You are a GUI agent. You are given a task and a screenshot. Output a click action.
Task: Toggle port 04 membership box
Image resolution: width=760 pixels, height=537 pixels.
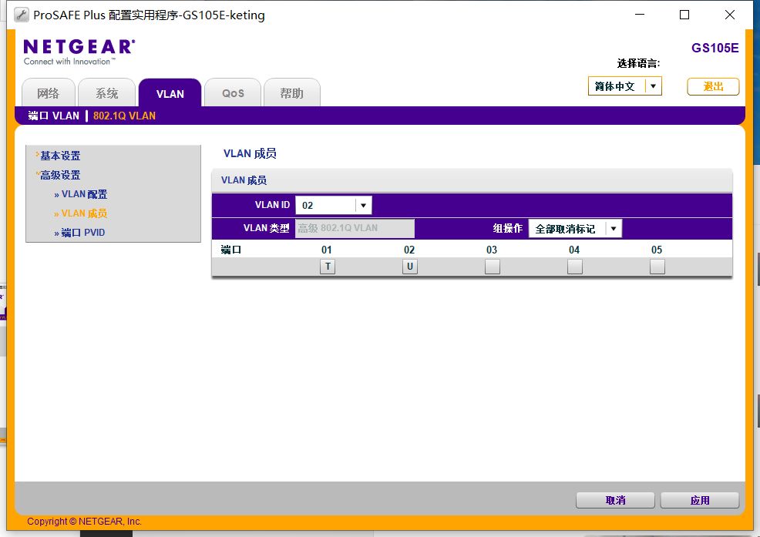[x=575, y=267]
